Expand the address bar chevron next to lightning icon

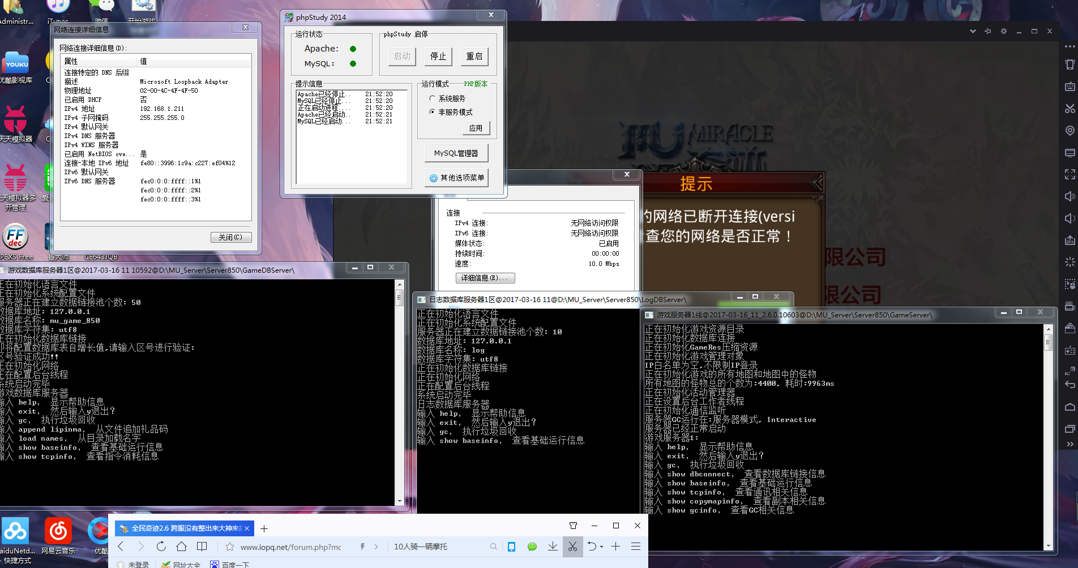click(377, 547)
